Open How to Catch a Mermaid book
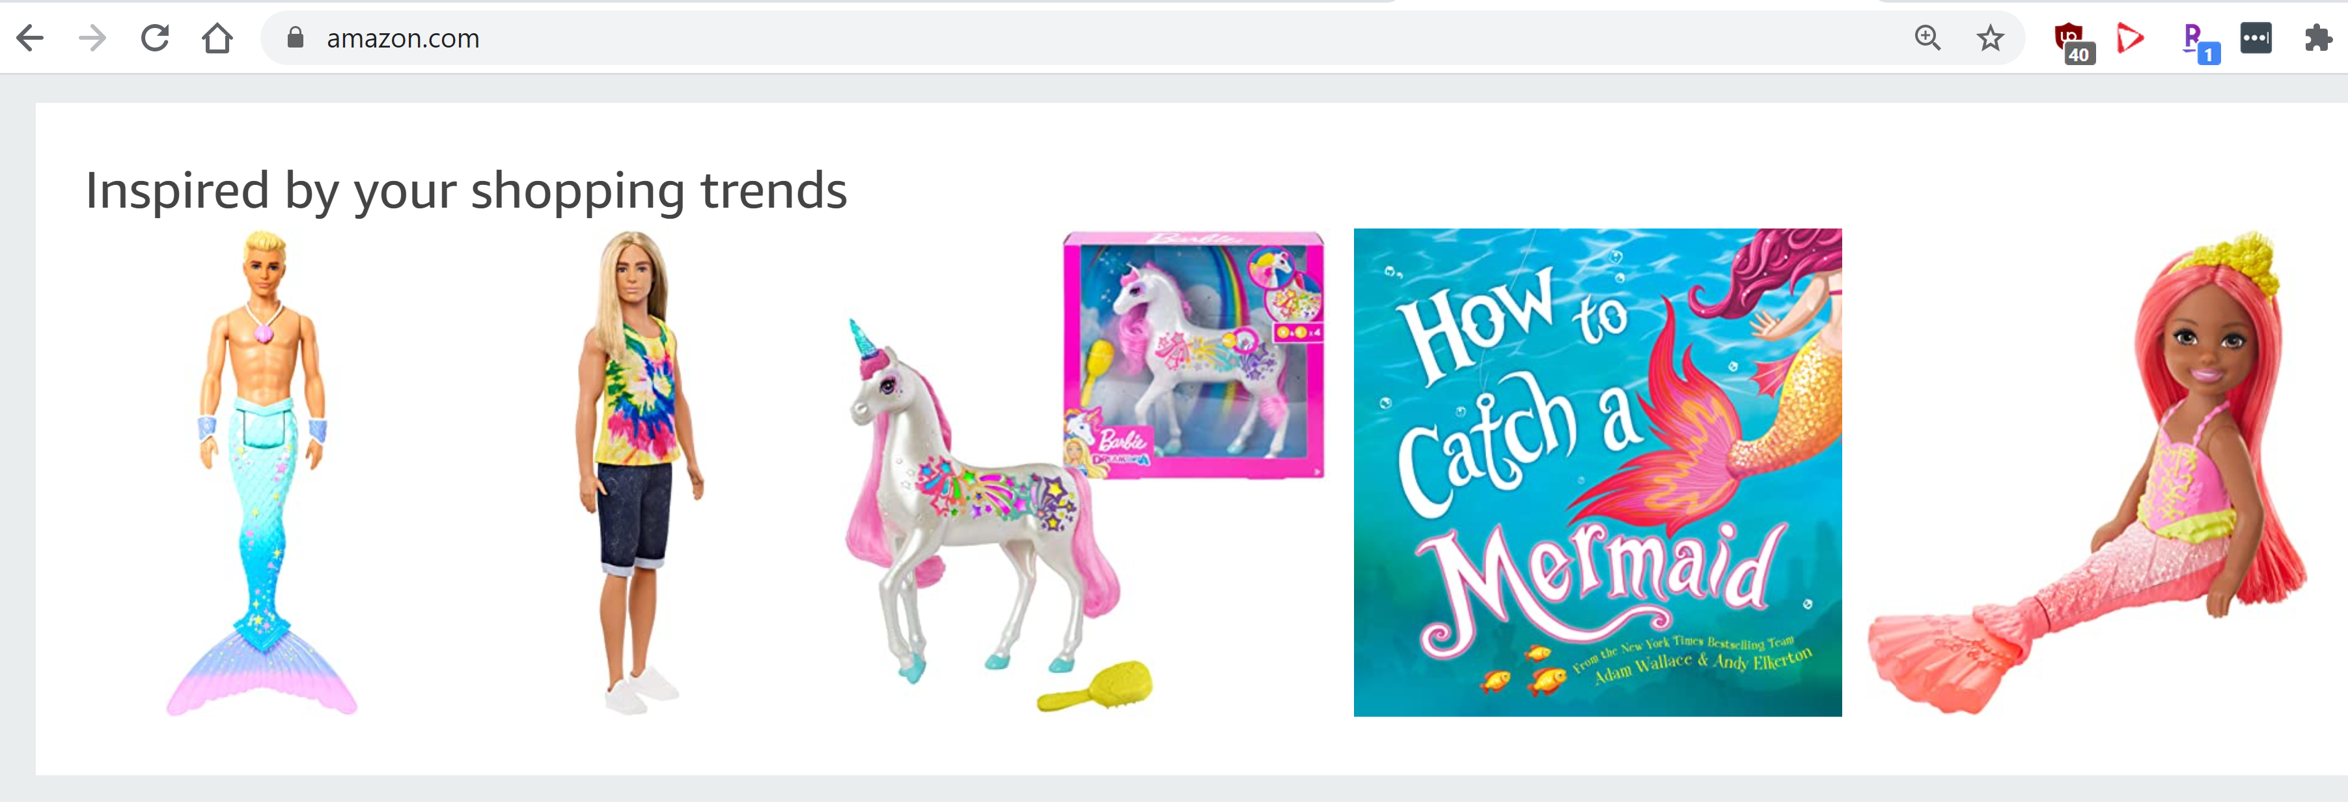This screenshot has height=802, width=2348. (1597, 472)
